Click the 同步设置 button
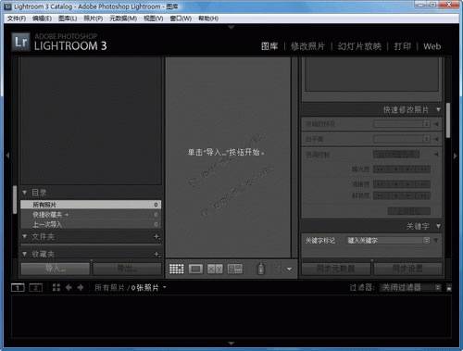Image resolution: width=463 pixels, height=351 pixels. (407, 269)
